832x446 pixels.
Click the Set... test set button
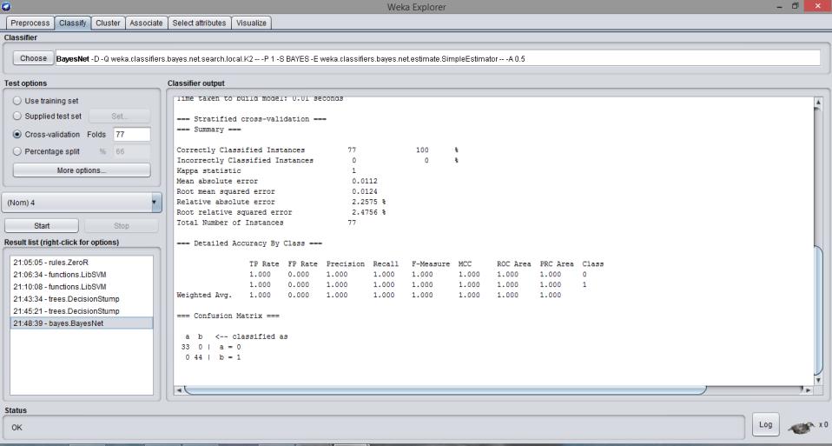click(x=119, y=116)
